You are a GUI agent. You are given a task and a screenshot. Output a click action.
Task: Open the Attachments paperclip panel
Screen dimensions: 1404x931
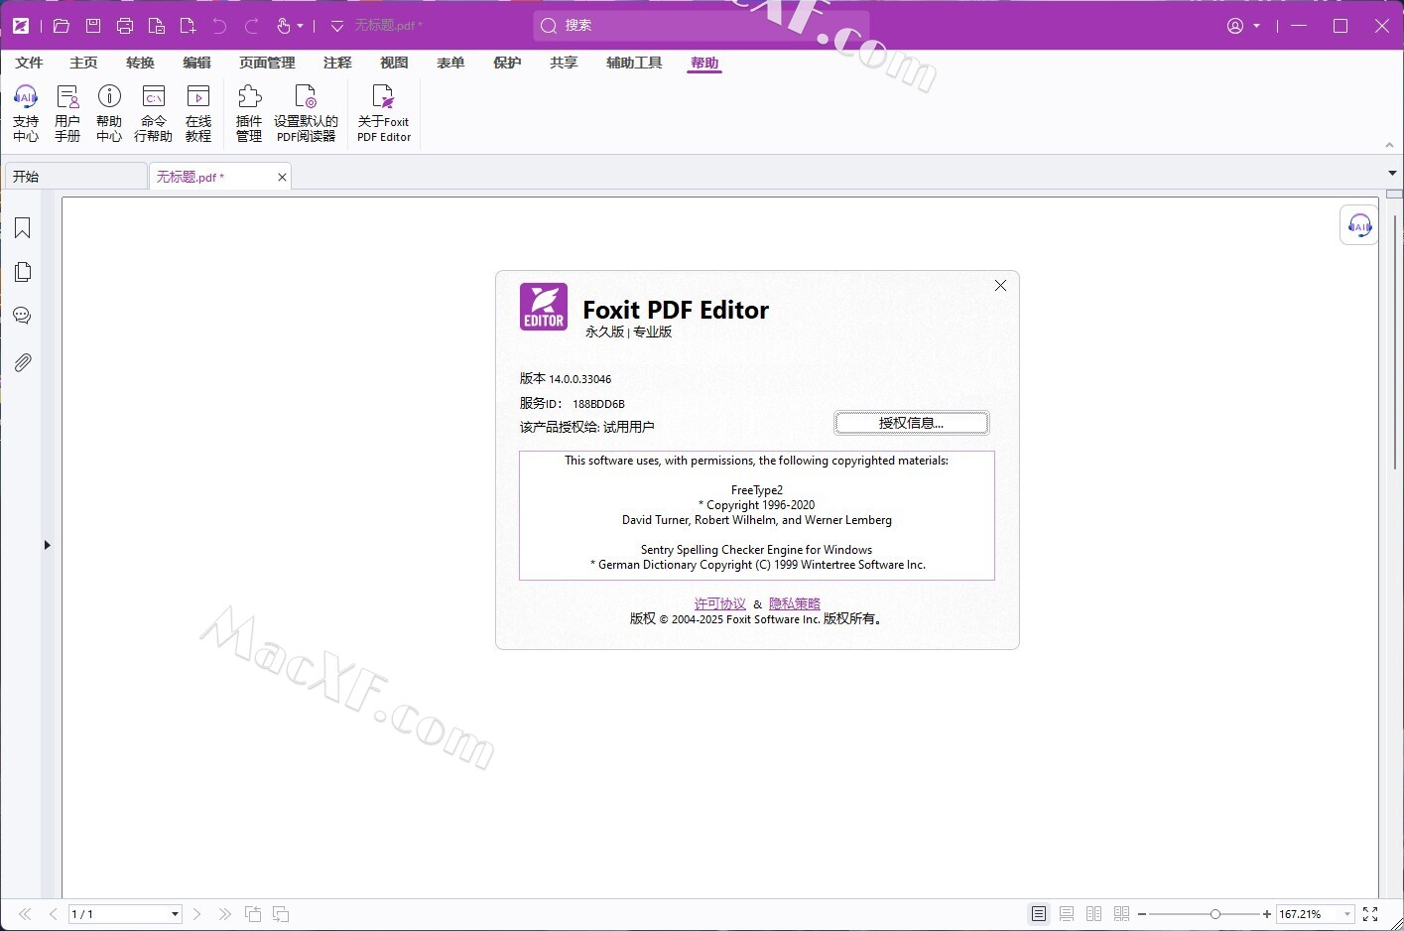(x=23, y=362)
